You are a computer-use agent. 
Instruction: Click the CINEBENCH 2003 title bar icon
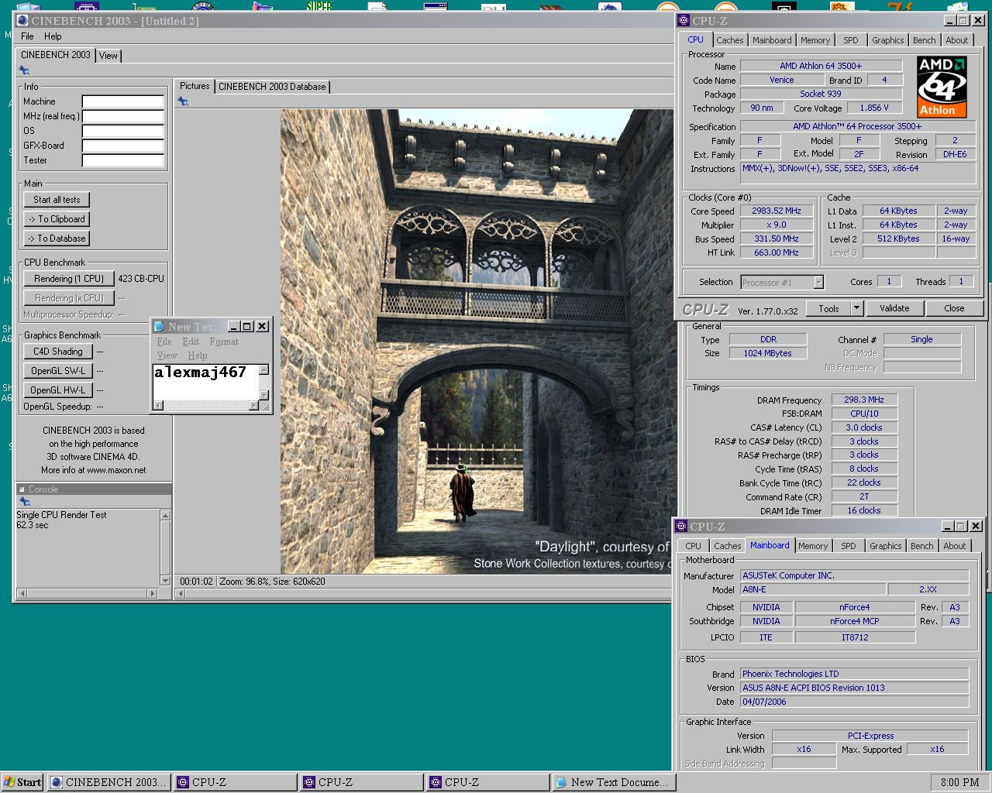pos(22,21)
